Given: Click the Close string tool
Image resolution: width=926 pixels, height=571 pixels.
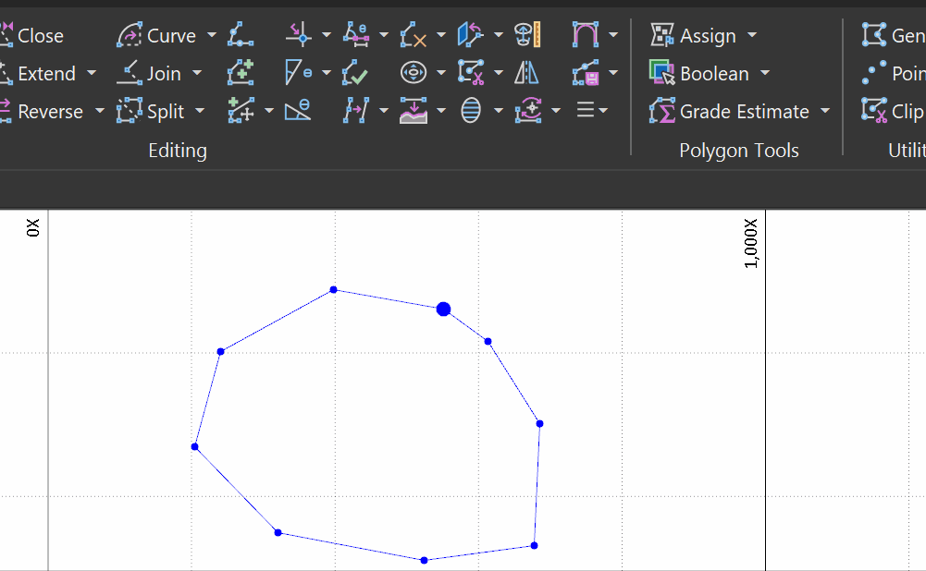Looking at the screenshot, I should pos(31,35).
